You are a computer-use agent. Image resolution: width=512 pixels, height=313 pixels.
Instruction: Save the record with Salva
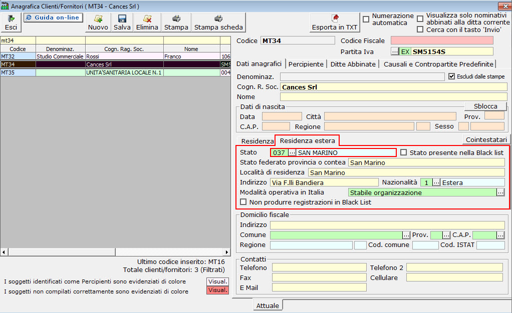(122, 22)
